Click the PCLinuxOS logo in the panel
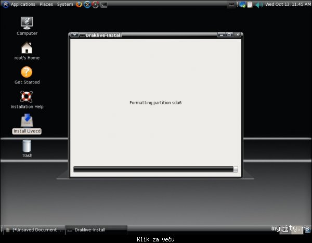This screenshot has width=312, height=243. (6, 4)
